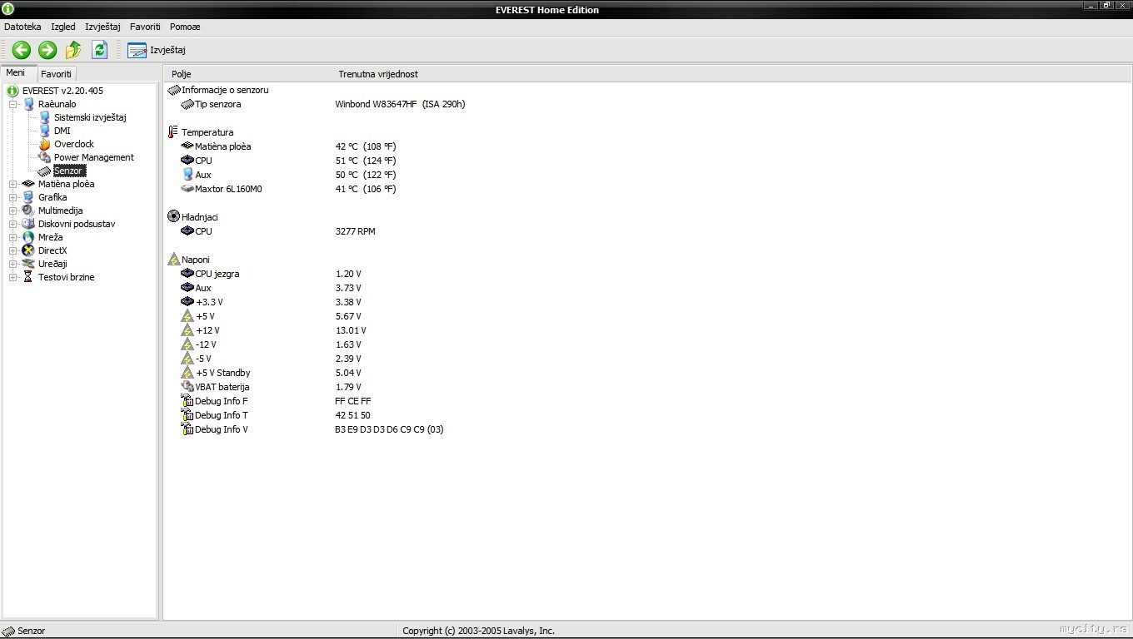This screenshot has height=639, width=1133.
Task: Open the Izvještaj menu in the menu bar
Action: point(102,27)
